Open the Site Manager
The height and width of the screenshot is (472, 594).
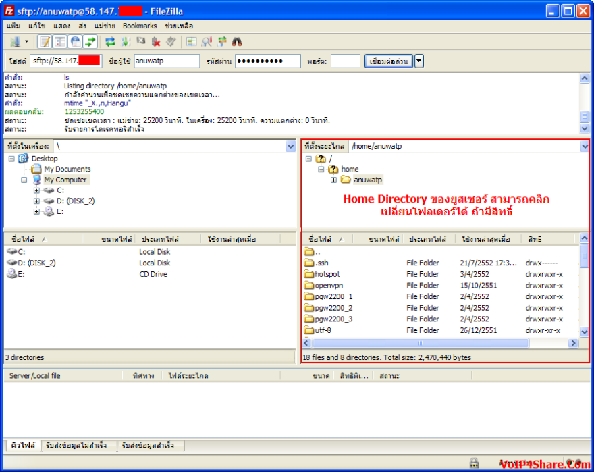(13, 41)
